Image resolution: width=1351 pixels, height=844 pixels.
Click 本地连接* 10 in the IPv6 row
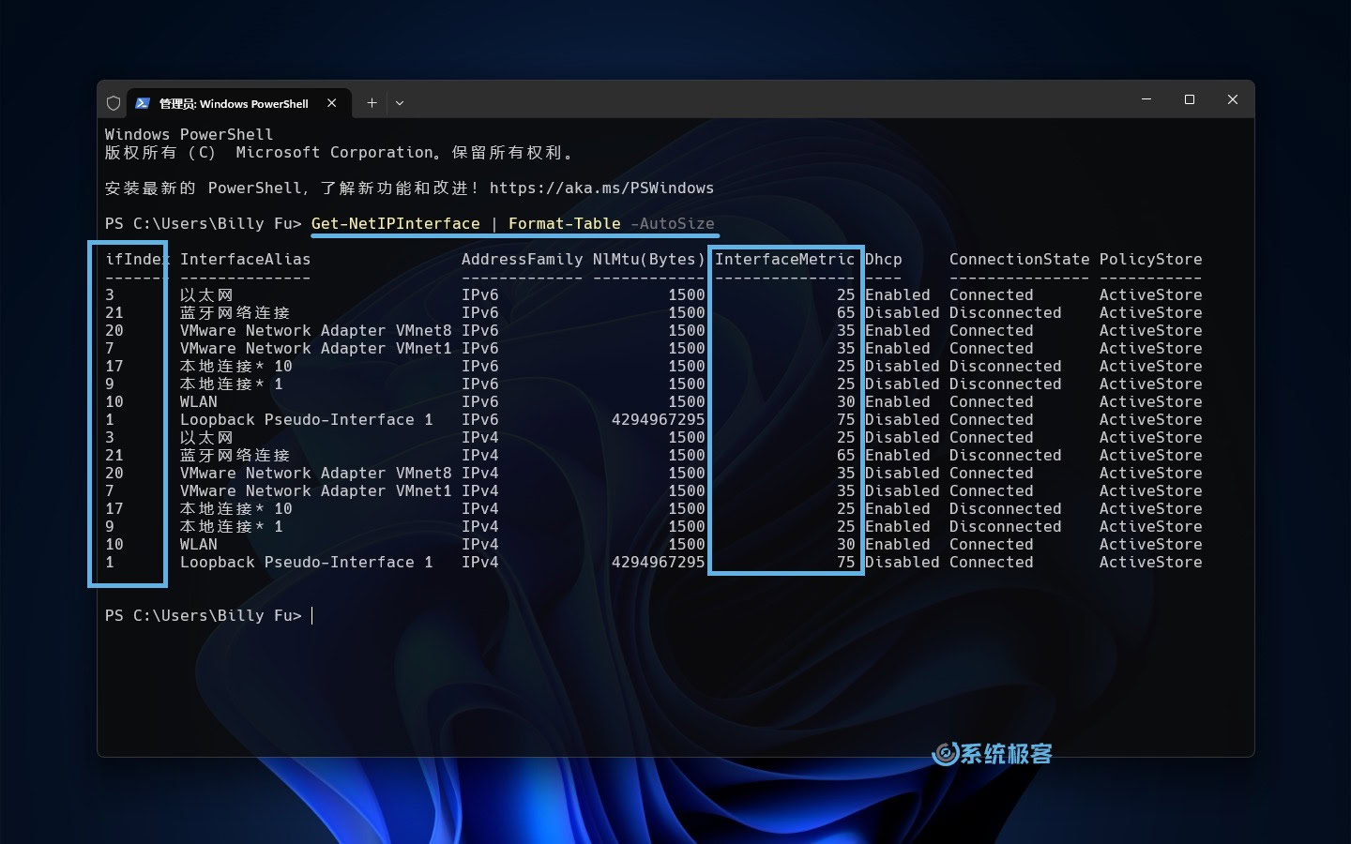(x=235, y=366)
